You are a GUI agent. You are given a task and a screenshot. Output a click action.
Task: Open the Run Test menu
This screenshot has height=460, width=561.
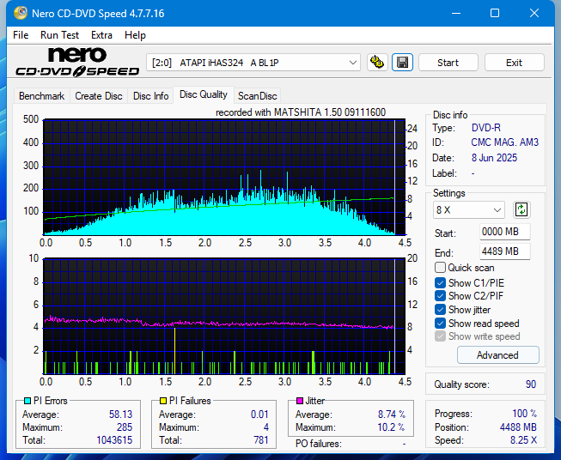pos(59,35)
